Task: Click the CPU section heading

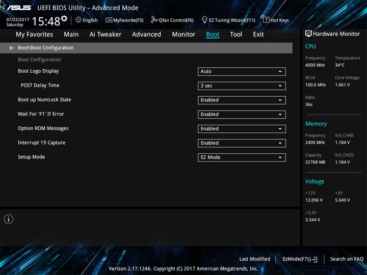Action: tap(310, 46)
